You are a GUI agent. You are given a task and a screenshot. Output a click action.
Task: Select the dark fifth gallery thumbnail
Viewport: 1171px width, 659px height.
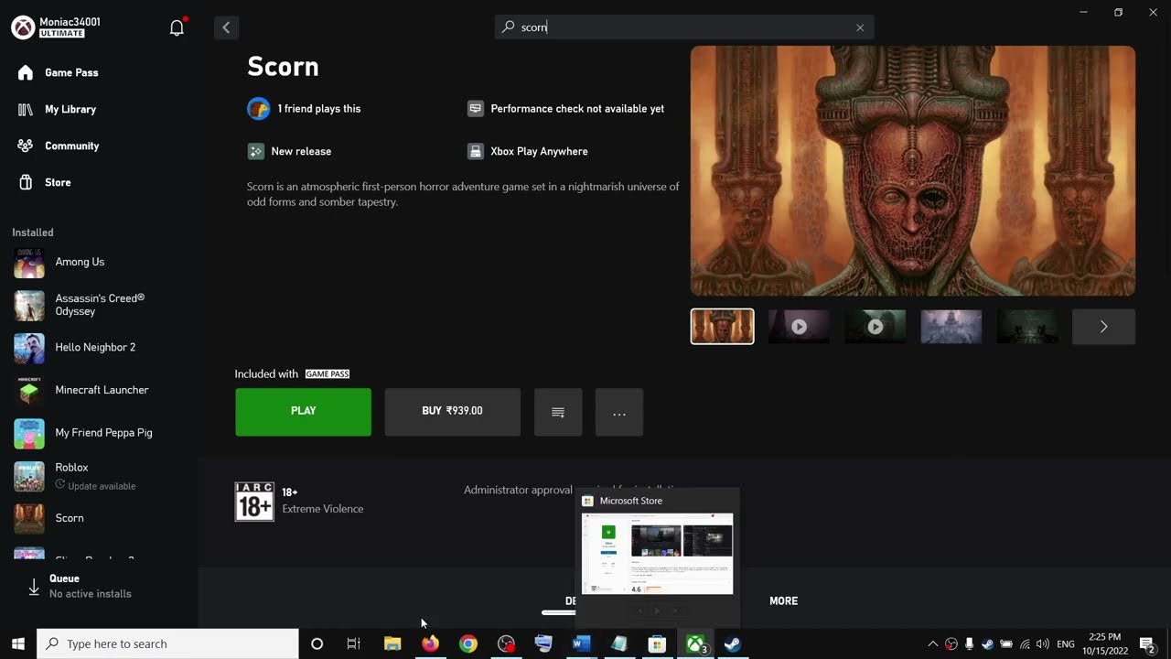[1027, 327]
